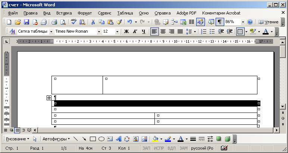288x153 pixels.
Task: Open the Рисование menu
Action: (18, 139)
